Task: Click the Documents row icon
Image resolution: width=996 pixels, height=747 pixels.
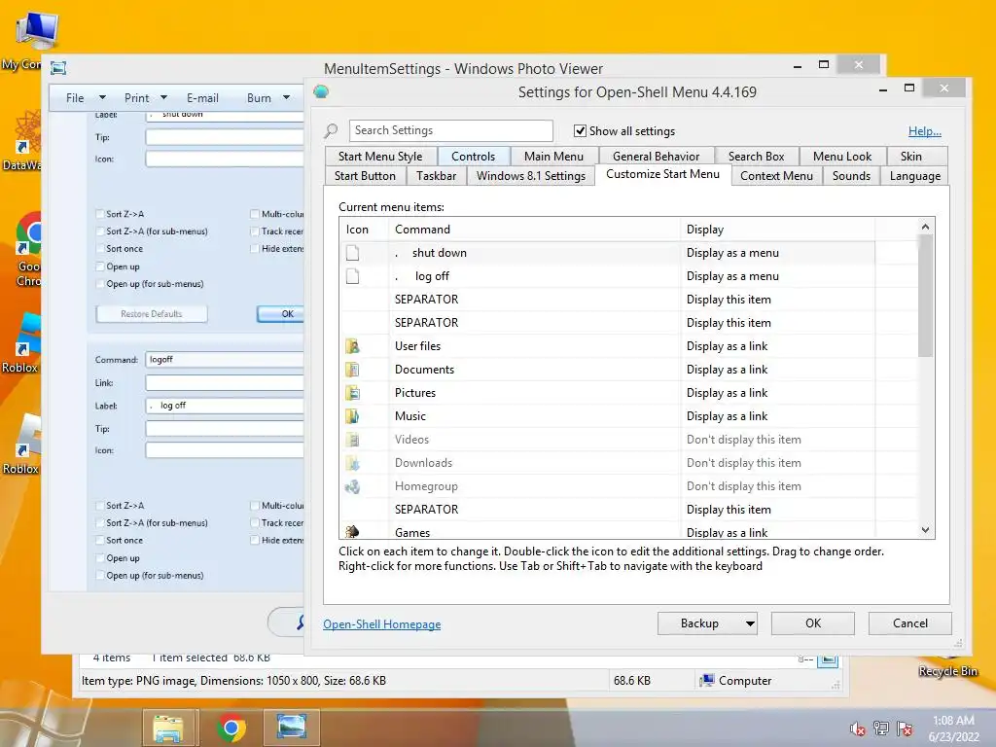Action: tap(352, 370)
